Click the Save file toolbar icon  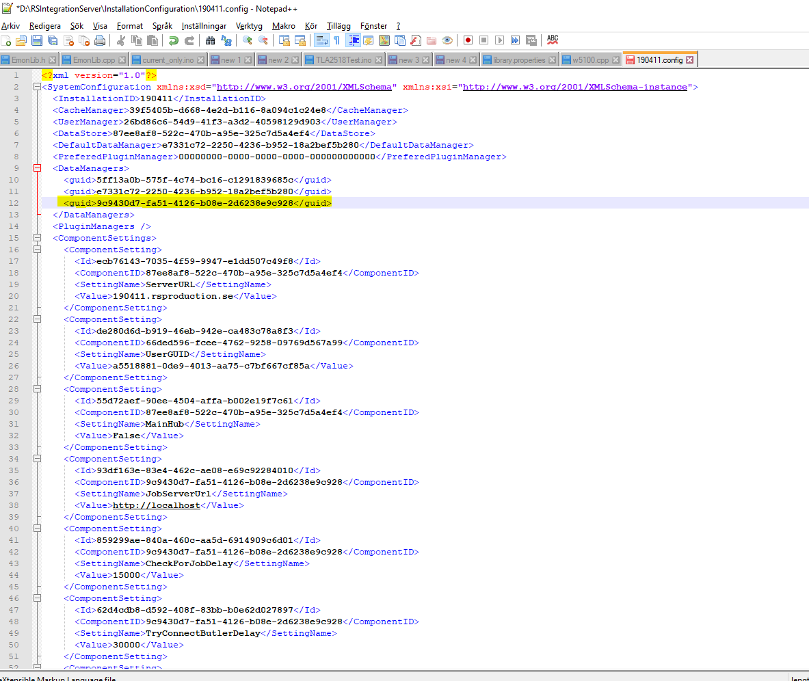click(37, 40)
